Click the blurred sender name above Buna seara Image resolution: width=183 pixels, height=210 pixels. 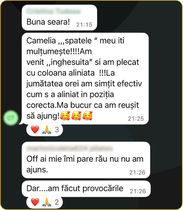54,11
